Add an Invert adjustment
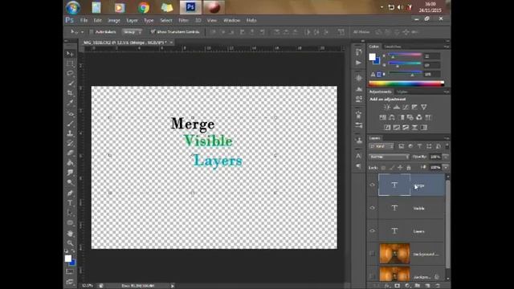514x289 pixels. (387, 128)
